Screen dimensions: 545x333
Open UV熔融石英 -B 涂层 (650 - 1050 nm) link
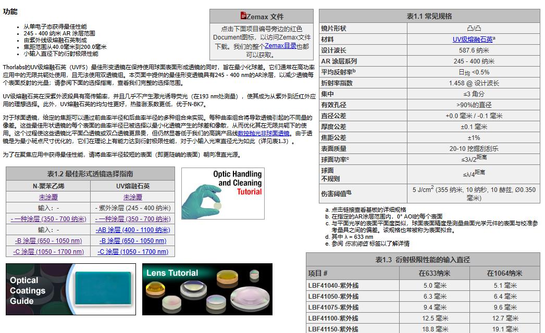pyautogui.click(x=133, y=241)
